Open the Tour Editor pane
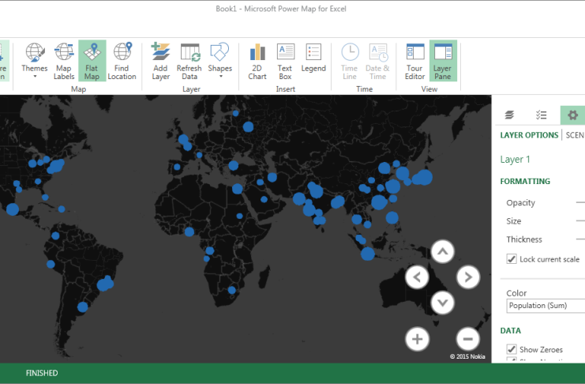The image size is (585, 384). [415, 61]
